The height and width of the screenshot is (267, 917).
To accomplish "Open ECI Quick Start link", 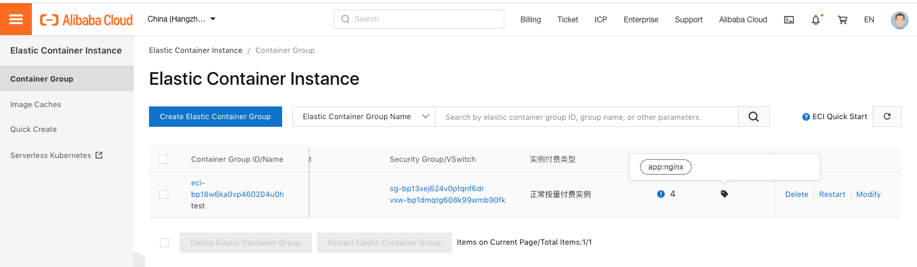I will 840,117.
